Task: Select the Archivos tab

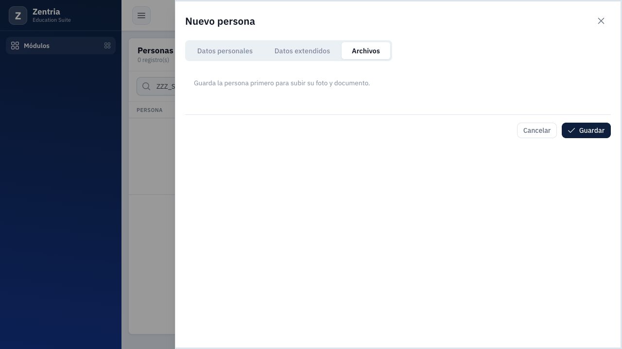Action: coord(366,51)
